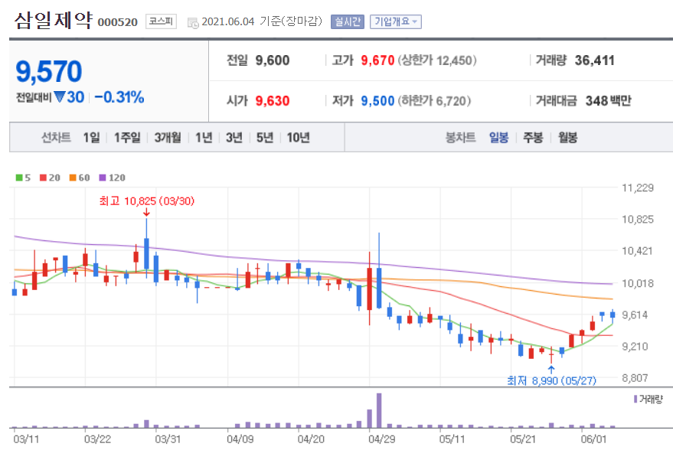Viewport: 673px width, 450px height.
Task: Click the stock name 삼일제약
Action: point(54,20)
